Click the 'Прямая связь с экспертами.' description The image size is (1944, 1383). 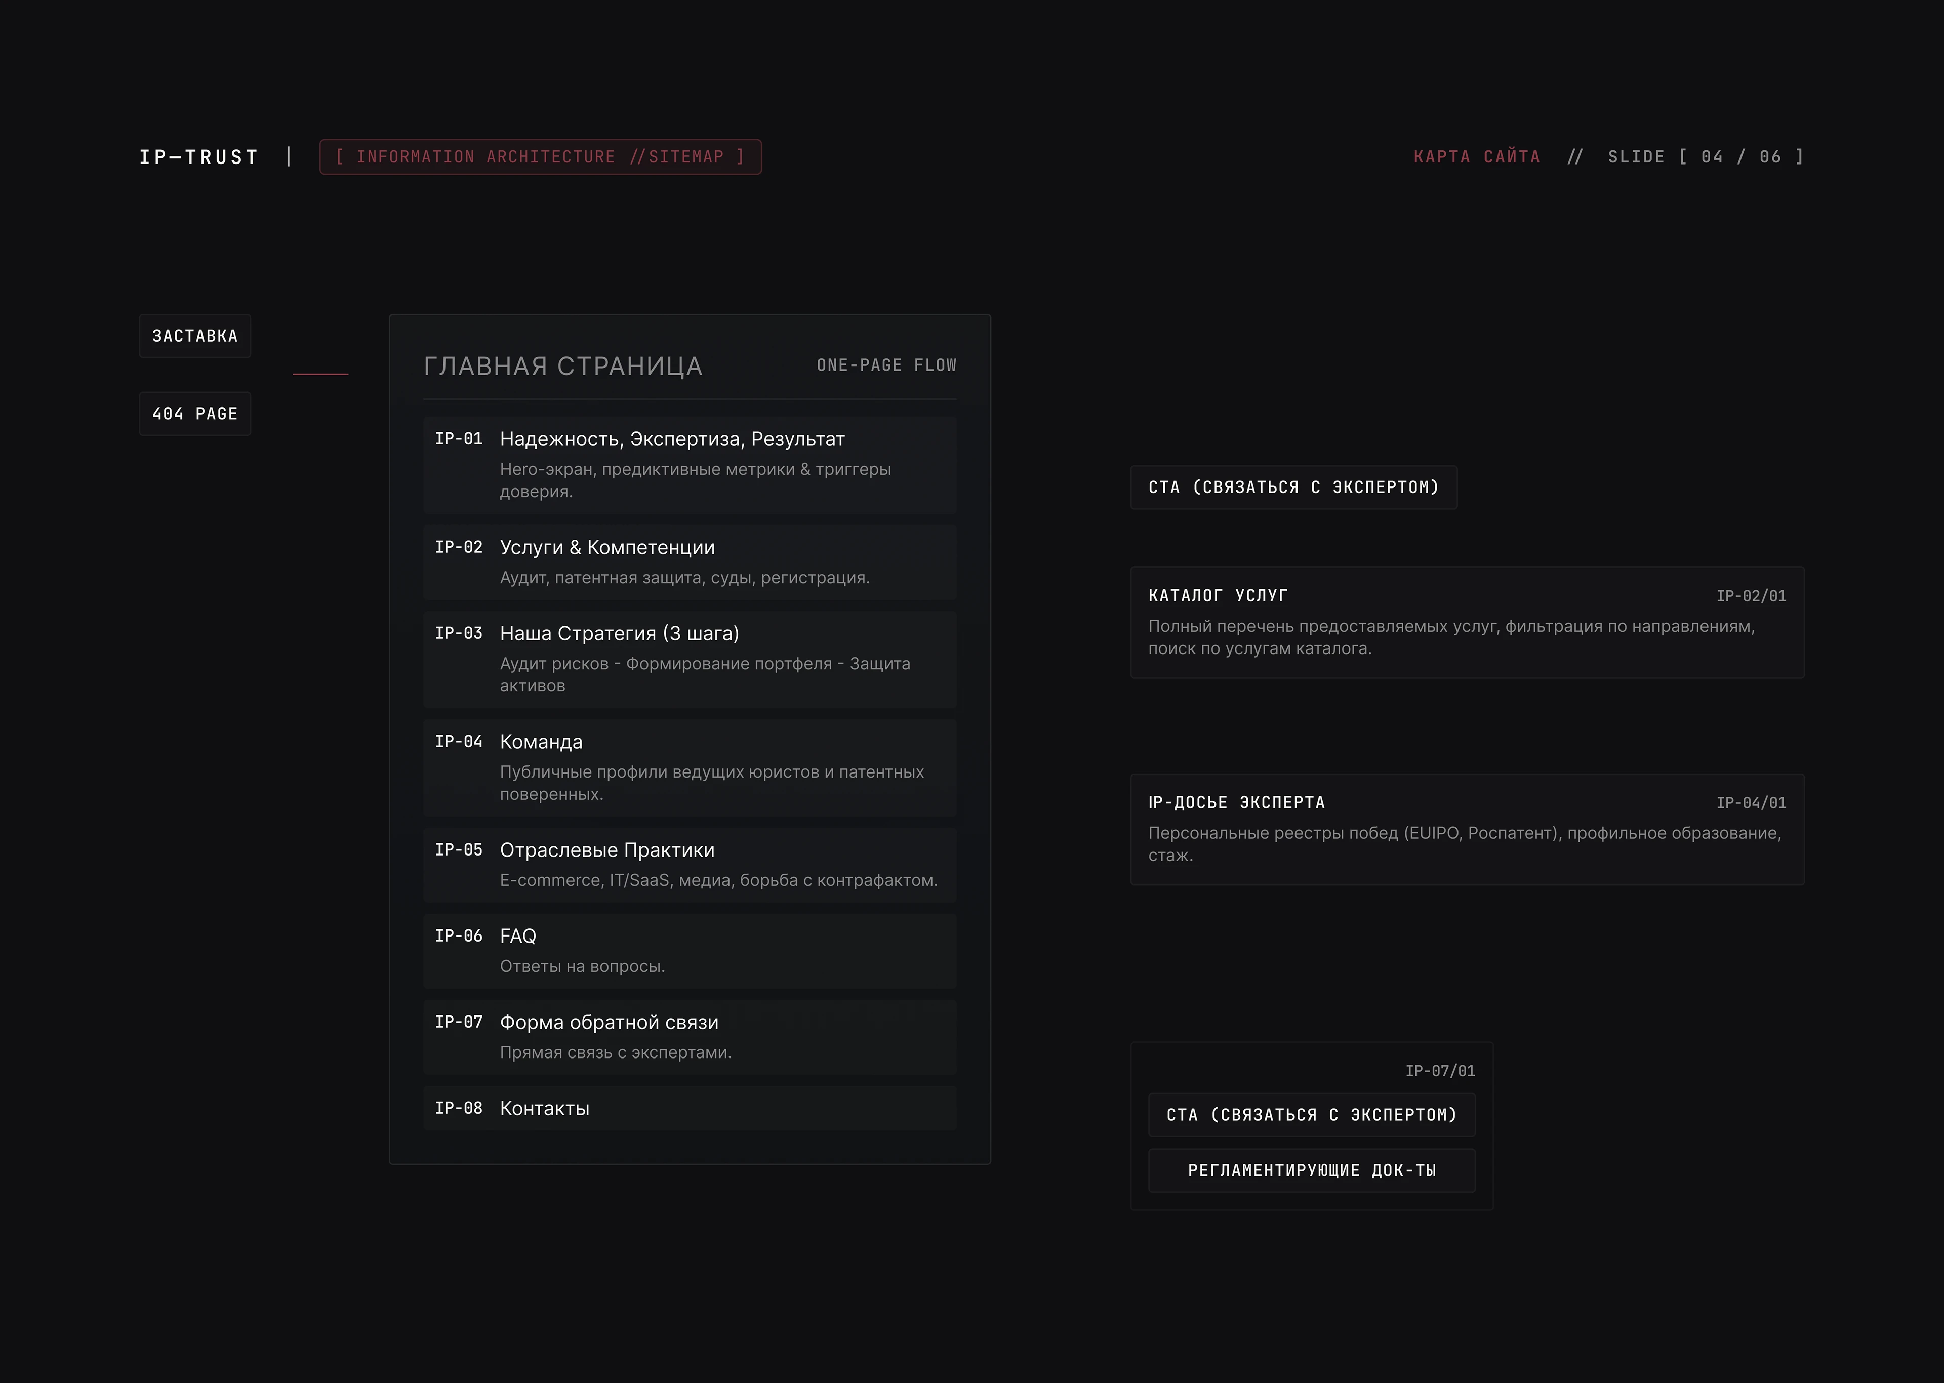click(x=616, y=1052)
